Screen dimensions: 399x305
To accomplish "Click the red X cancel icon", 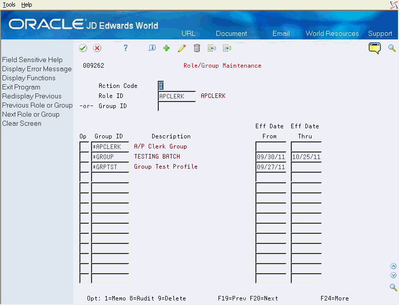I will (x=97, y=48).
